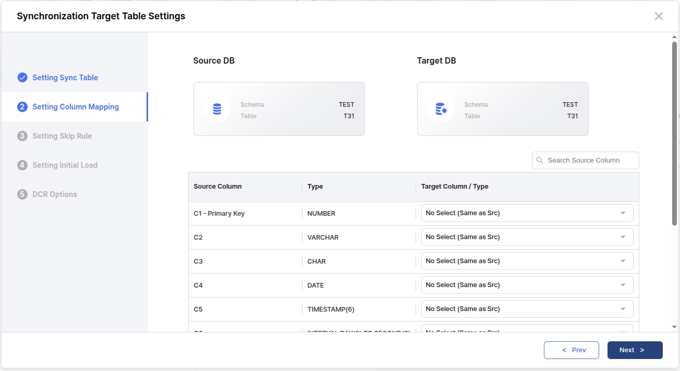Viewport: 680px width, 371px height.
Task: Click the step 5 number icon
Action: [22, 194]
